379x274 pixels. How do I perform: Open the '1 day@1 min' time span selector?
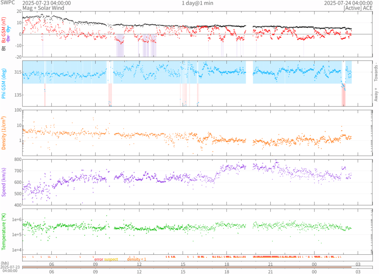pyautogui.click(x=197, y=3)
